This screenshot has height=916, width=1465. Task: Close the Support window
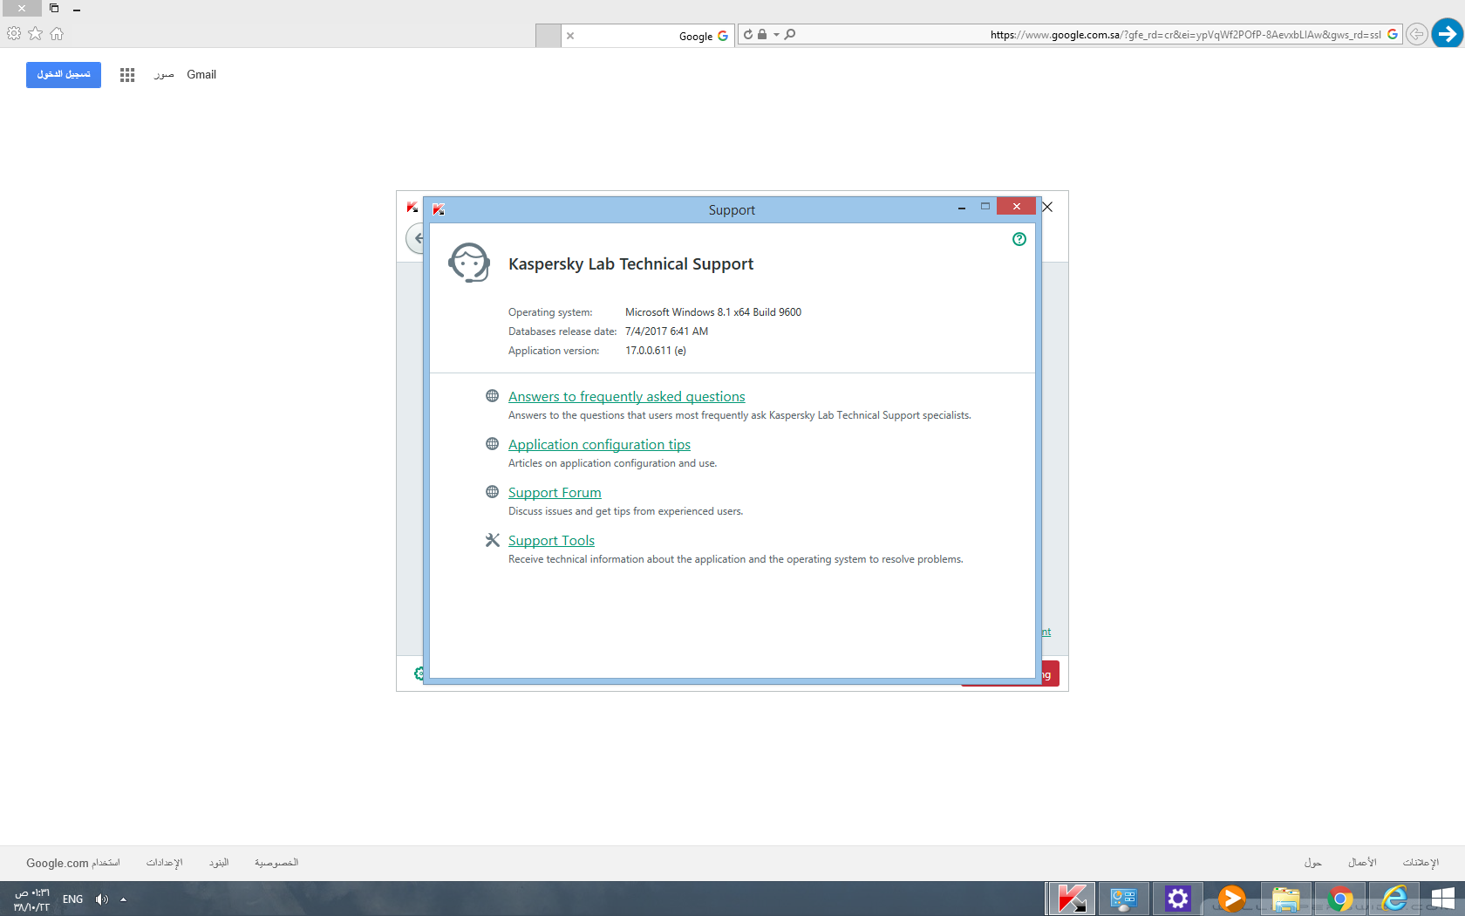[1016, 207]
